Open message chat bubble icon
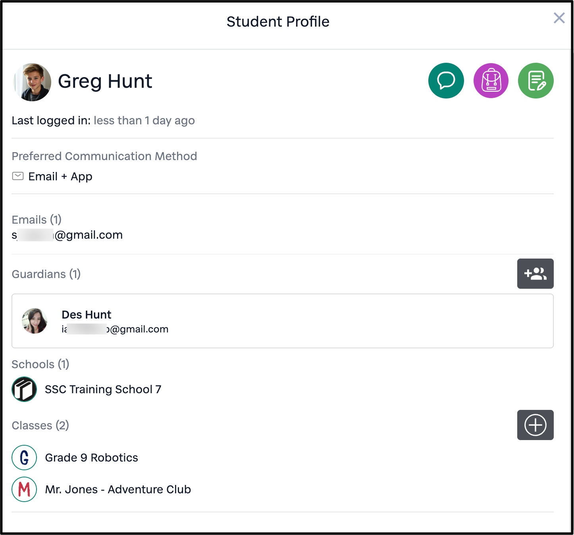The image size is (574, 535). click(x=446, y=81)
